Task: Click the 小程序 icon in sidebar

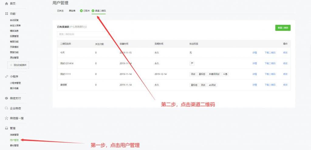Action: [6, 77]
